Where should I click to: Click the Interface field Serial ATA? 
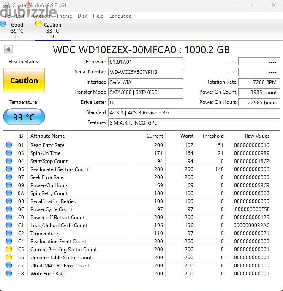[x=145, y=82]
